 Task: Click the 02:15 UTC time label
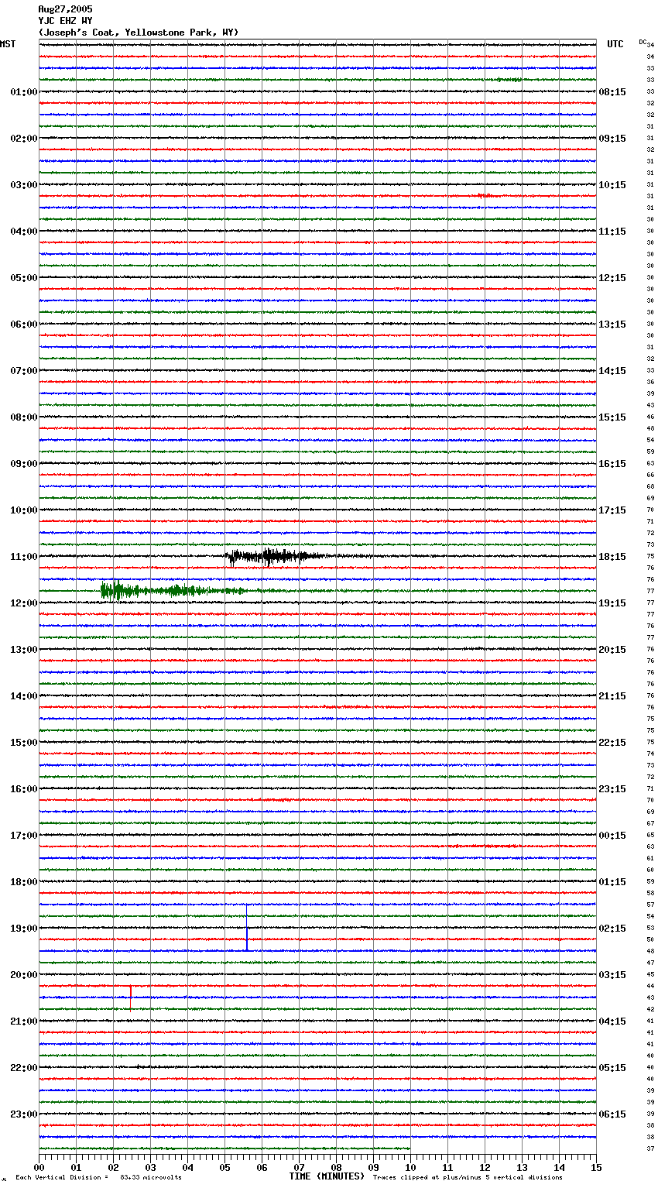click(x=612, y=929)
